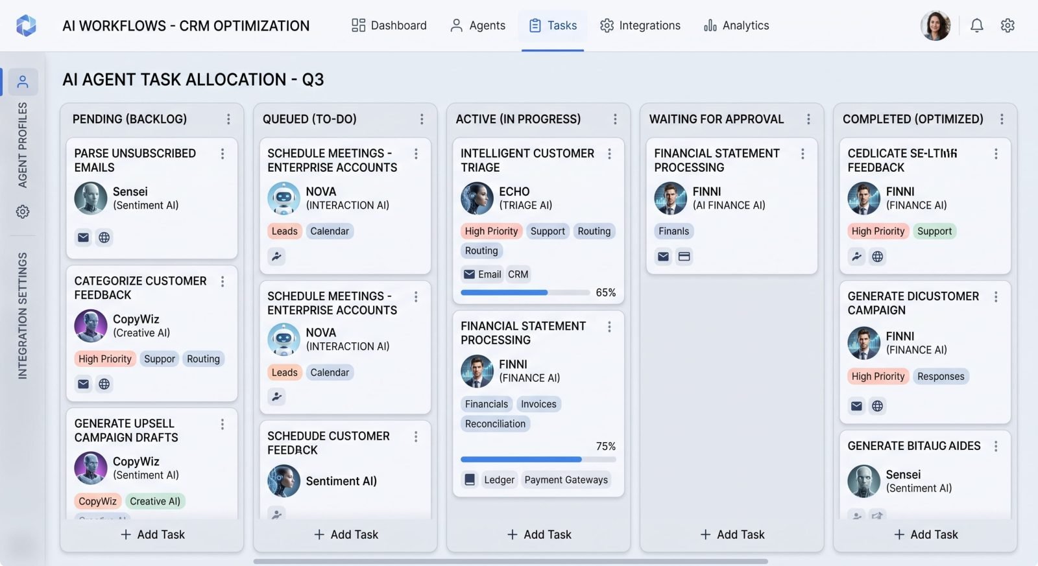Click the 75% progress bar on Financial Statement
The image size is (1038, 566).
538,459
